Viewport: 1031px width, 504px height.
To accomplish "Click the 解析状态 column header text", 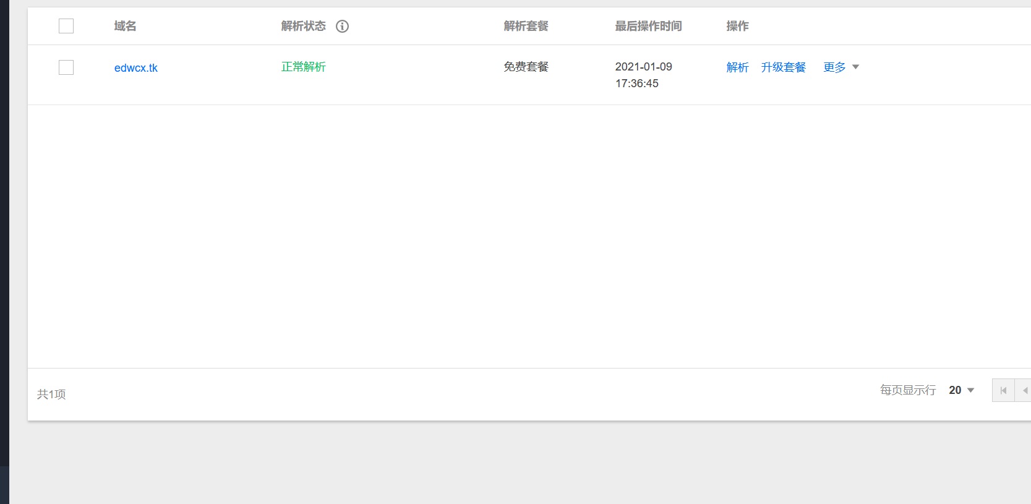I will [303, 26].
